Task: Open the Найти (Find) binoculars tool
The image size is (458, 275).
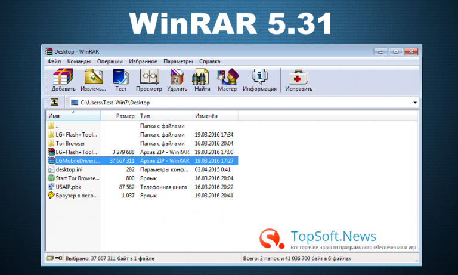Action: tap(202, 78)
